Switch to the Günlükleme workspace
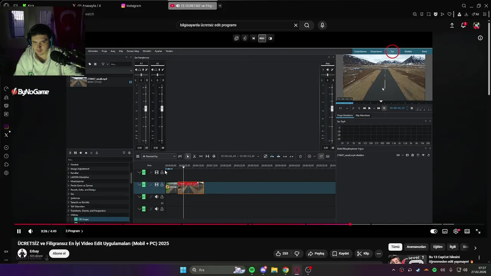The width and height of the screenshot is (491, 276). point(360,51)
